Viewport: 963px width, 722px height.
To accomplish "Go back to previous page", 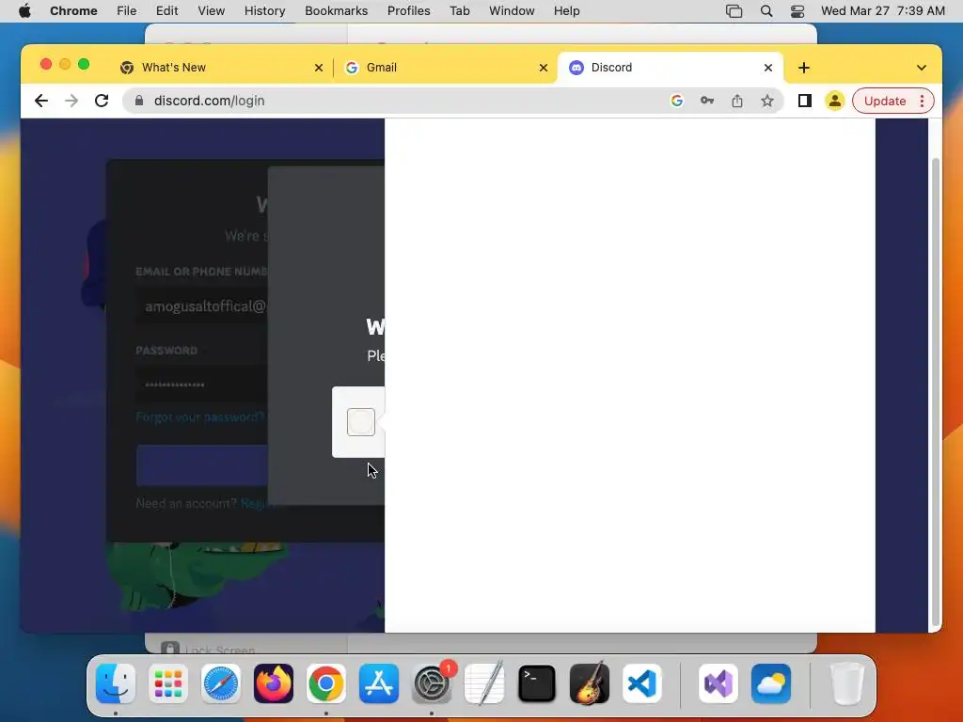I will [x=41, y=101].
